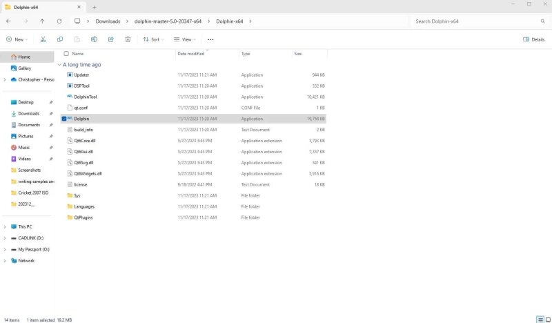The height and width of the screenshot is (323, 552).
Task: Click the Dolphin application icon
Action: point(70,119)
